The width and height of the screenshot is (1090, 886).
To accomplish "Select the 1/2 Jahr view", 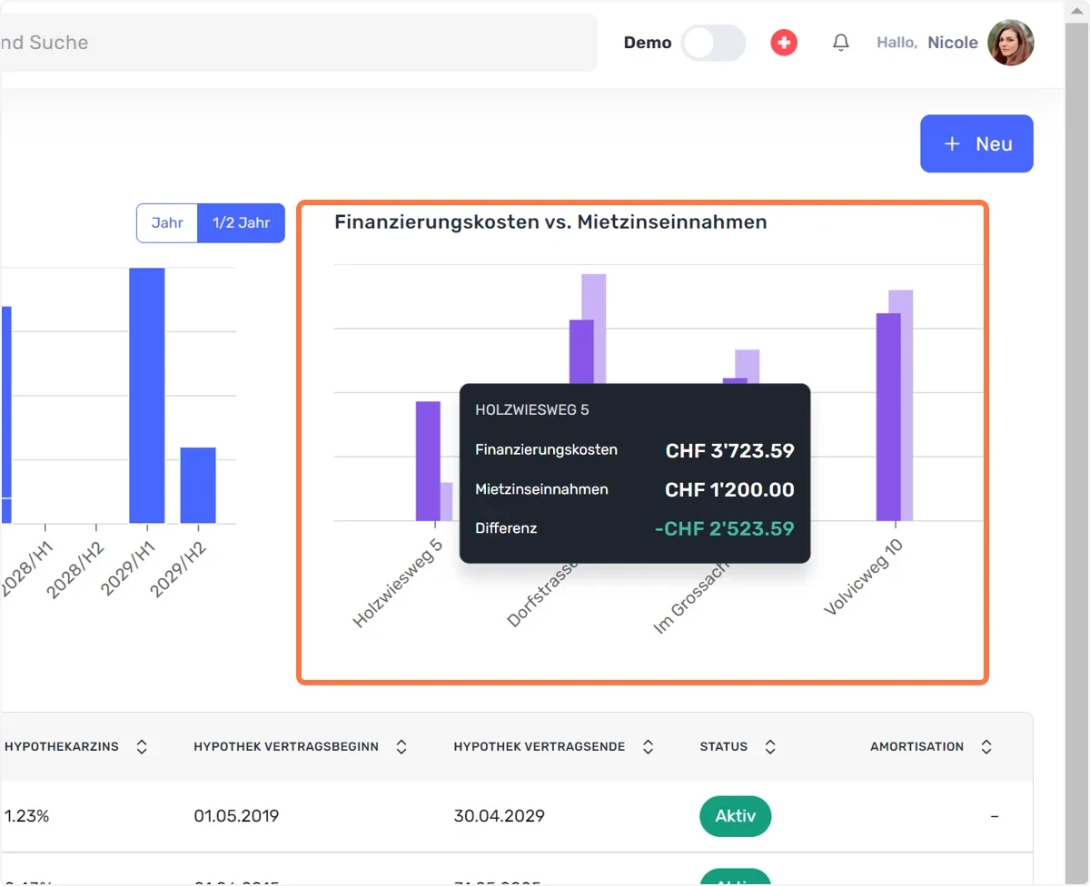I will (x=241, y=222).
